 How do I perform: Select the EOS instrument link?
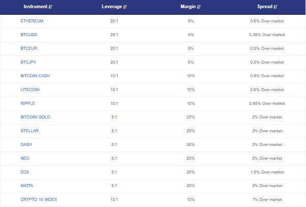[25, 172]
